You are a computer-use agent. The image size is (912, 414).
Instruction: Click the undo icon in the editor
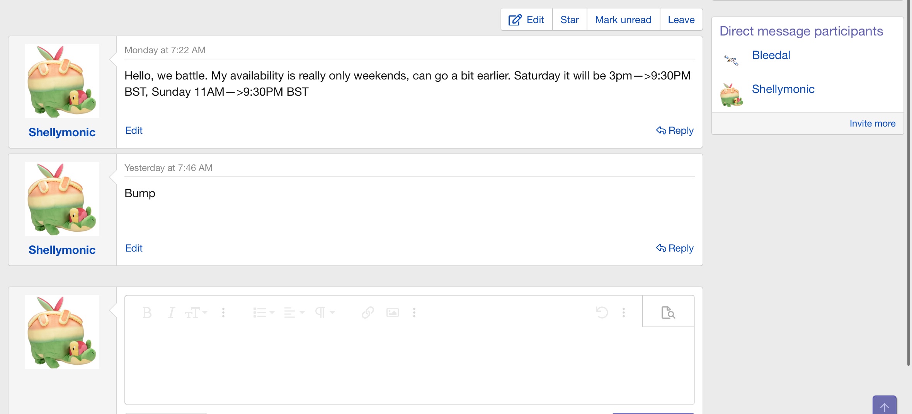(602, 312)
